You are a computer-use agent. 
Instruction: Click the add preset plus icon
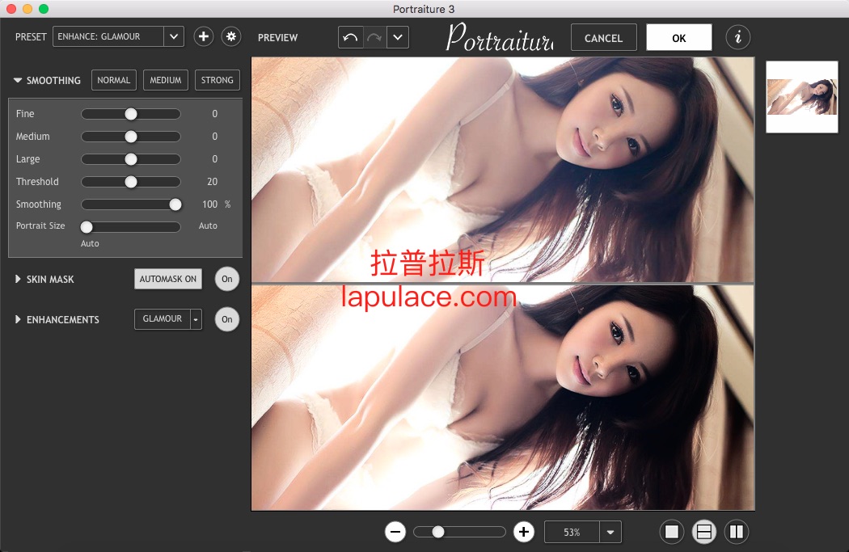click(203, 36)
